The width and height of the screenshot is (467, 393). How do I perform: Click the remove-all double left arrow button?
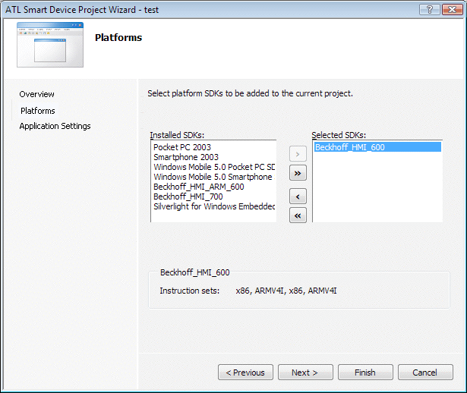point(298,215)
